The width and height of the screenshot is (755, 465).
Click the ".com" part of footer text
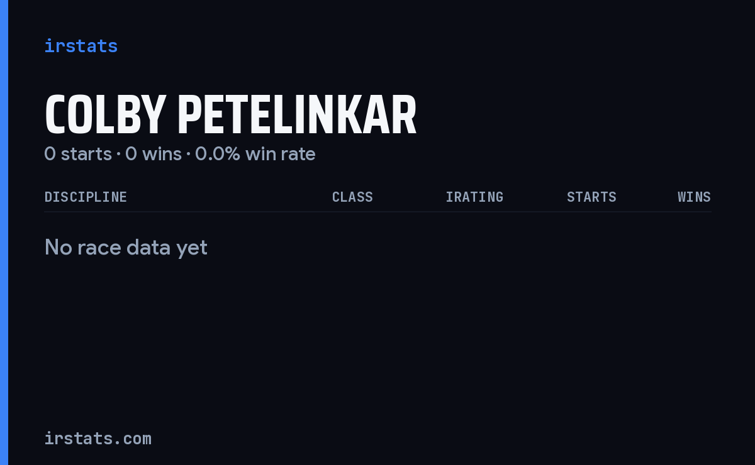pos(133,439)
